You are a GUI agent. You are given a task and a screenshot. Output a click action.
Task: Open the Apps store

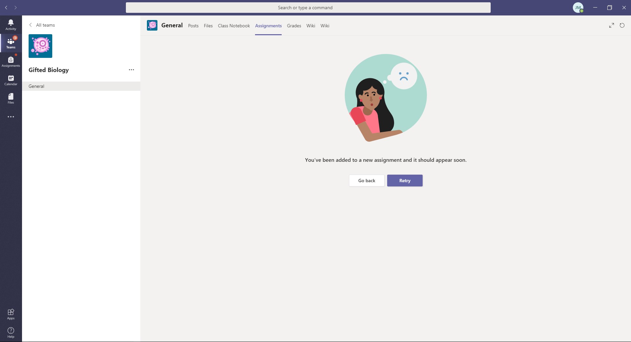click(11, 314)
